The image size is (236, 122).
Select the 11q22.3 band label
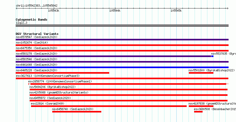[21, 23]
